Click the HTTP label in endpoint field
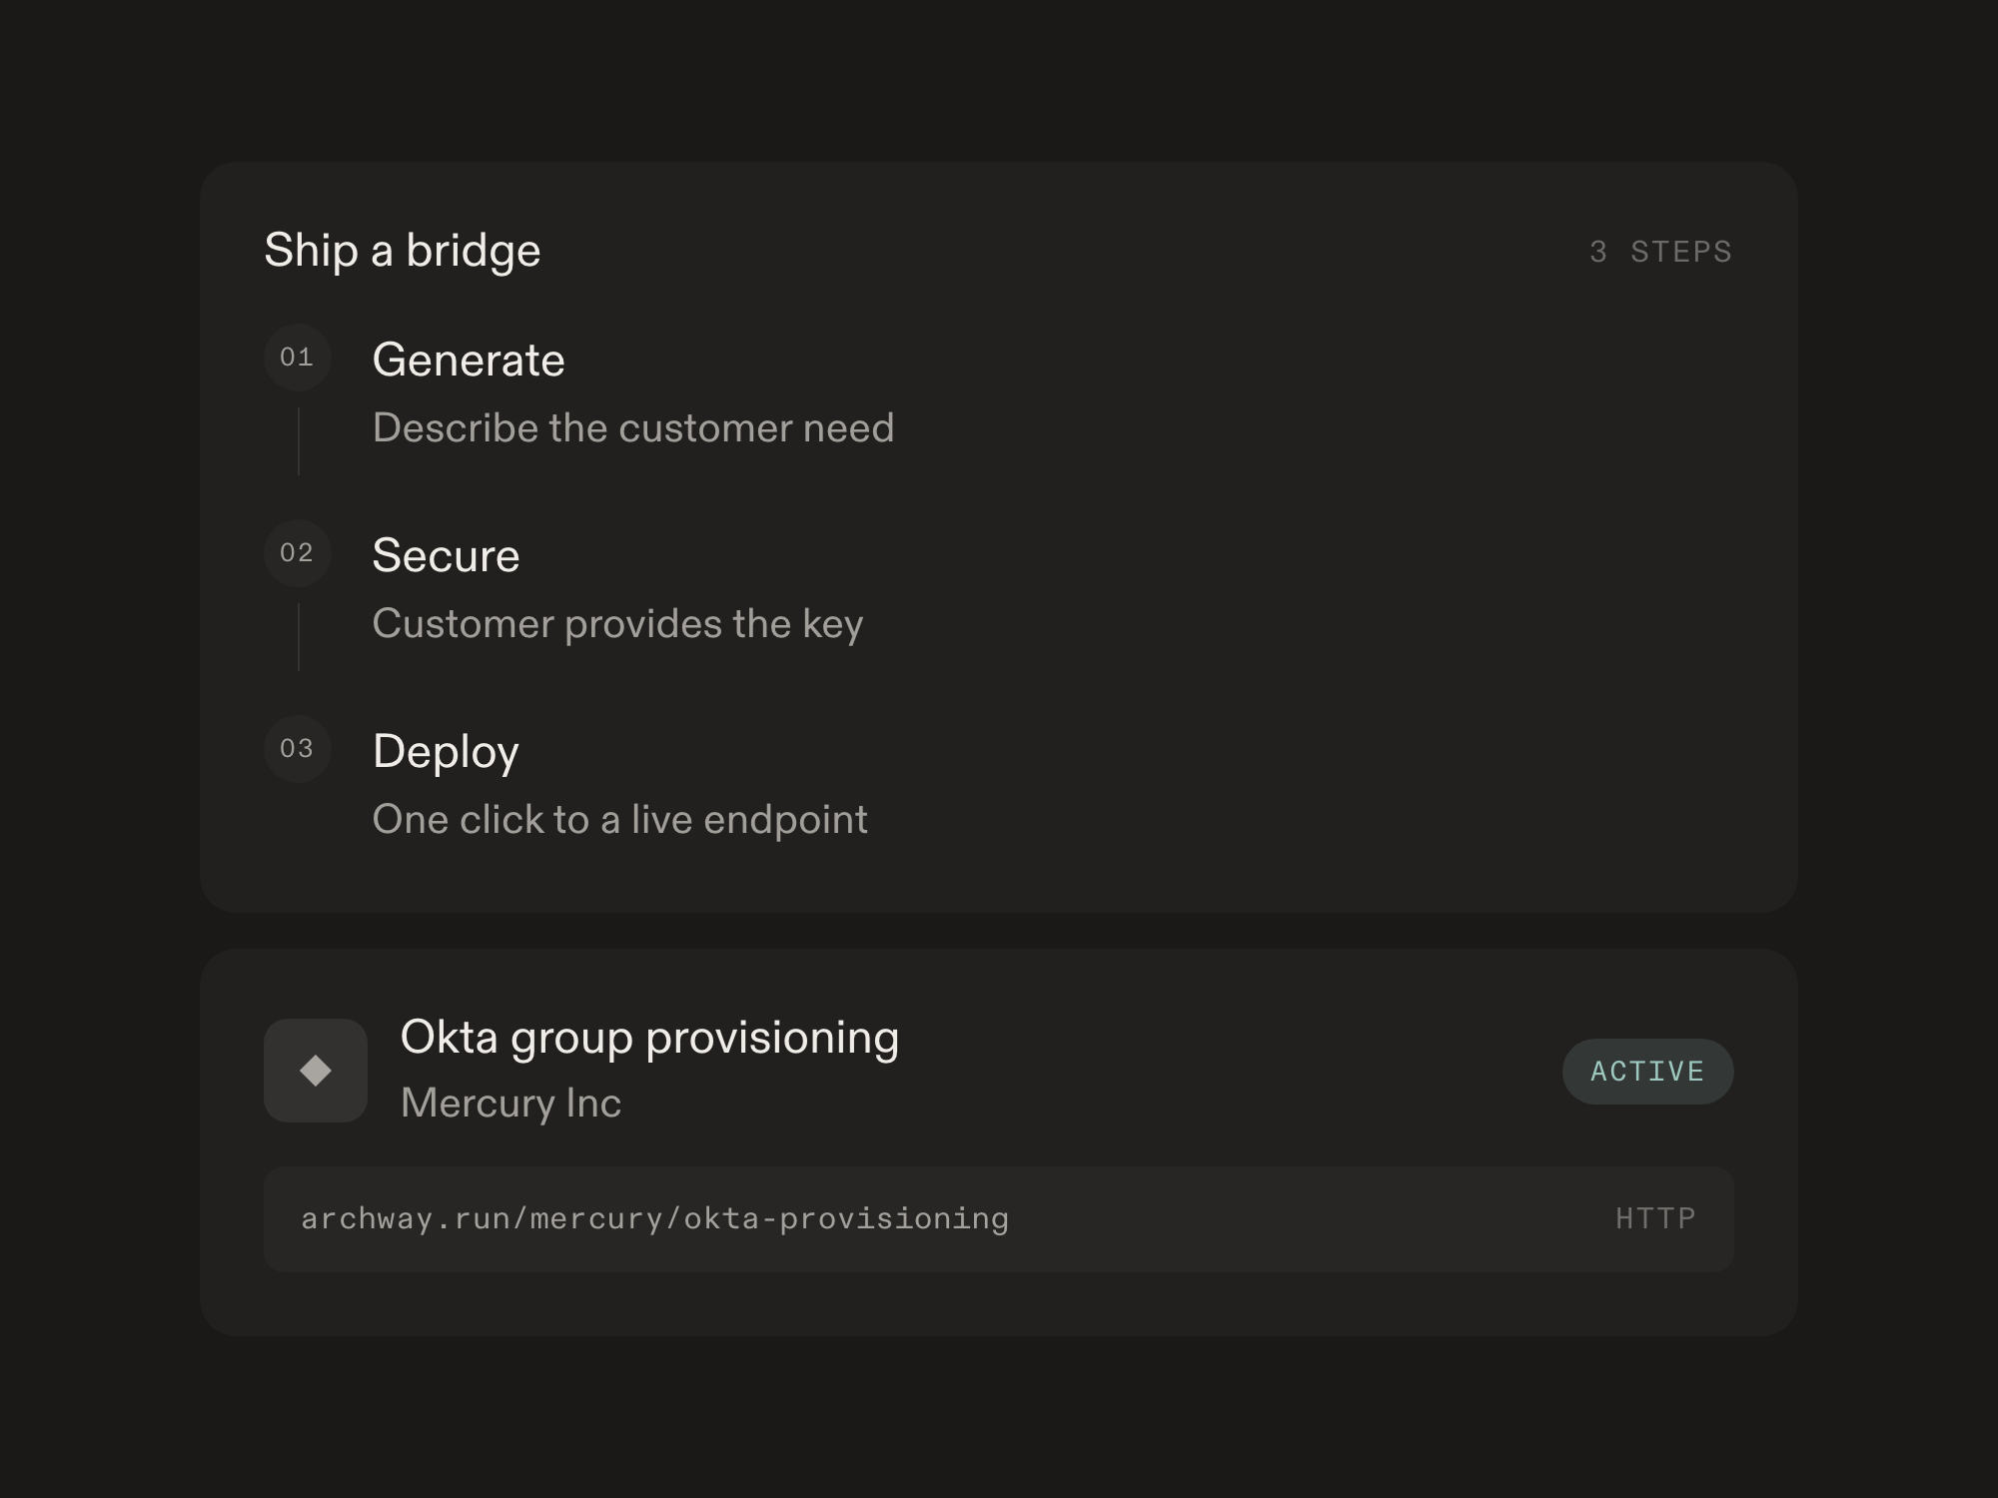1998x1498 pixels. [x=1655, y=1218]
